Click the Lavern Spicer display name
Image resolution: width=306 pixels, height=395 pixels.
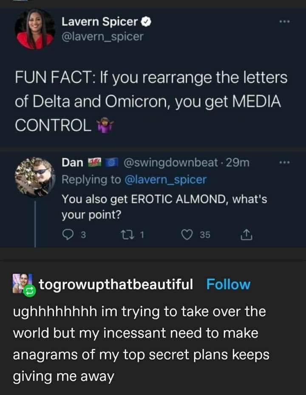tap(100, 21)
